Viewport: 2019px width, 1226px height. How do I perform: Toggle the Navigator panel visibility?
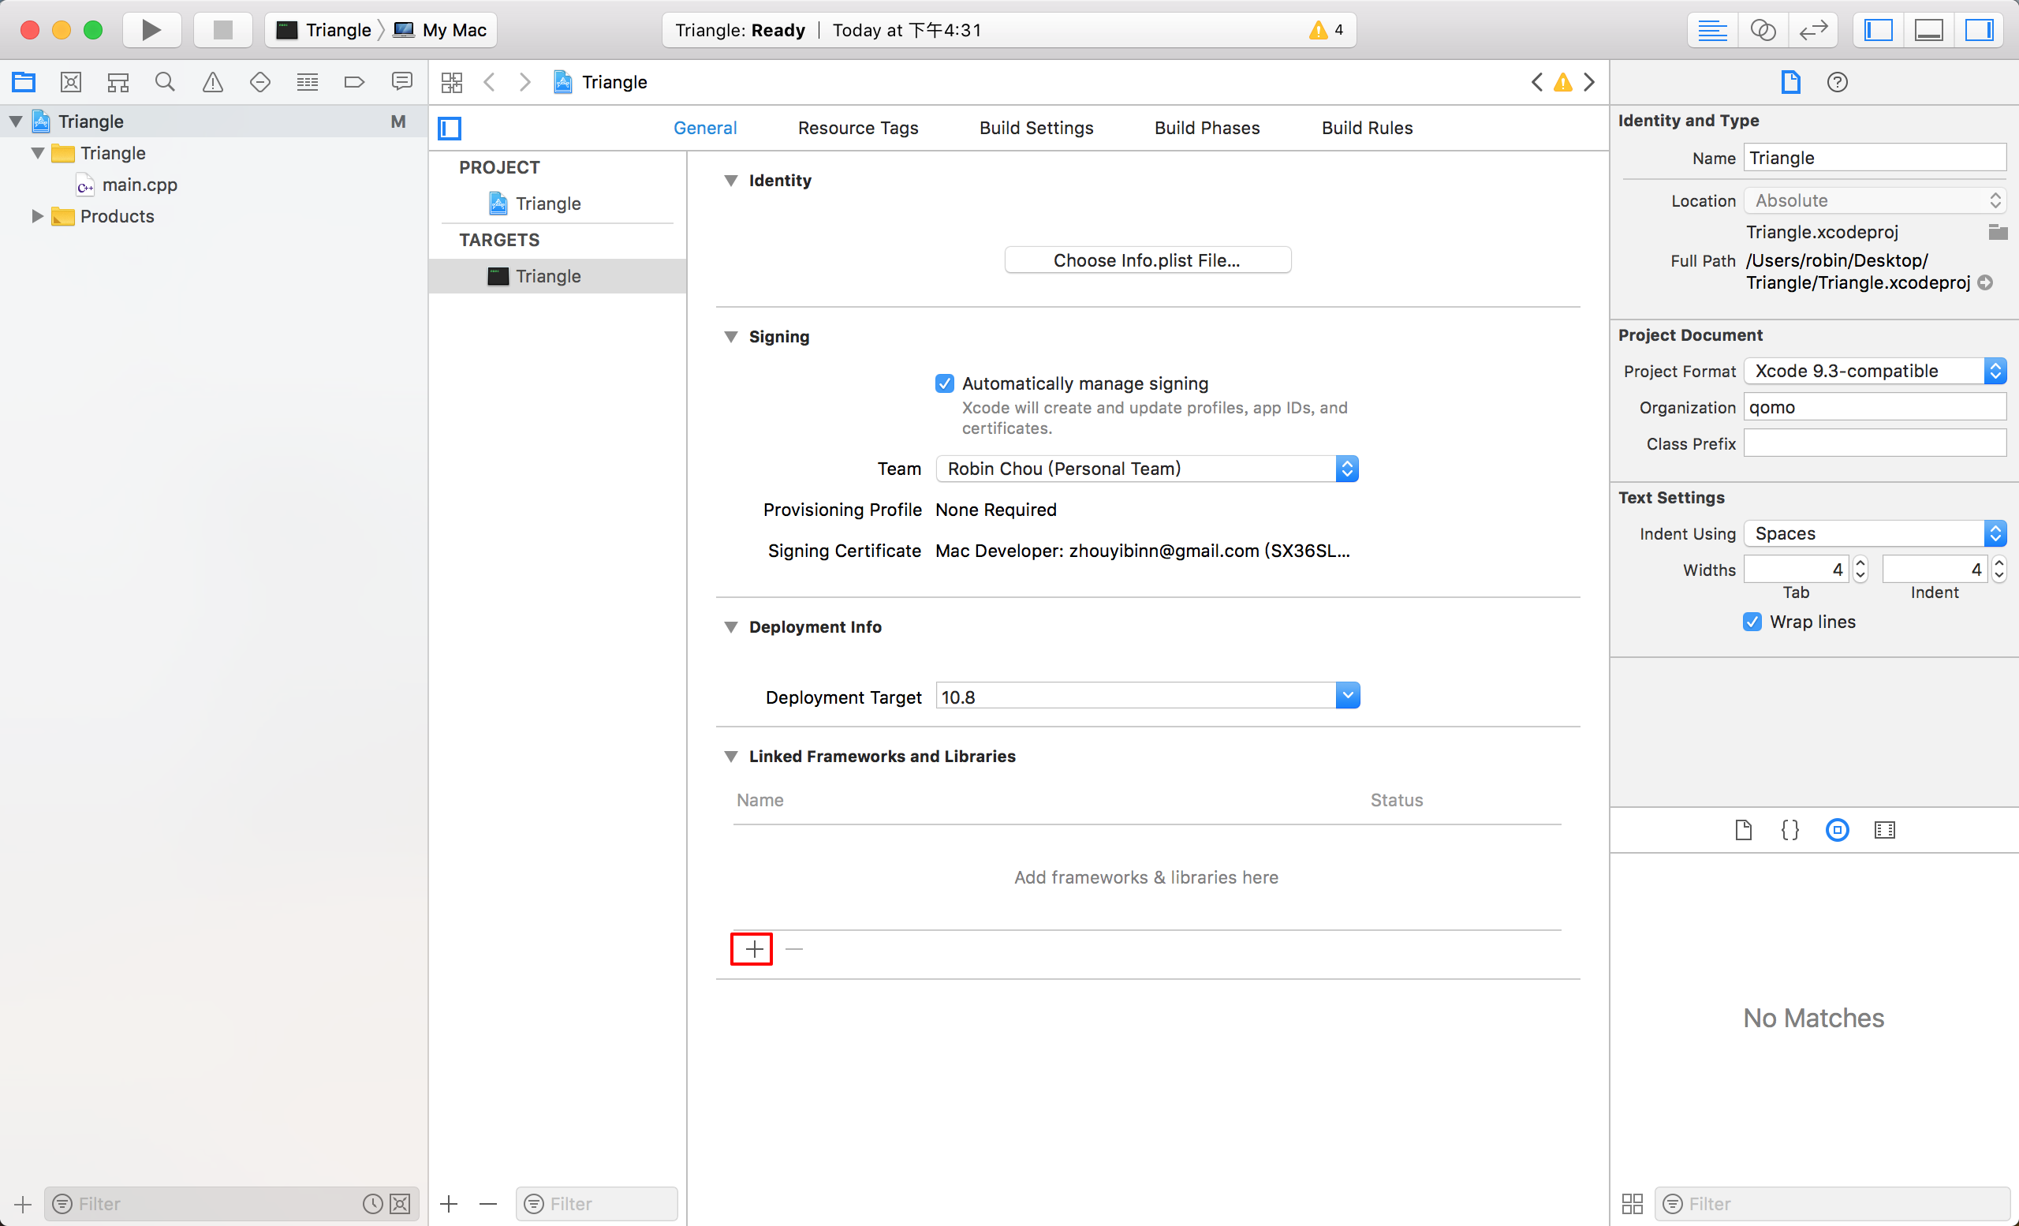(1878, 30)
